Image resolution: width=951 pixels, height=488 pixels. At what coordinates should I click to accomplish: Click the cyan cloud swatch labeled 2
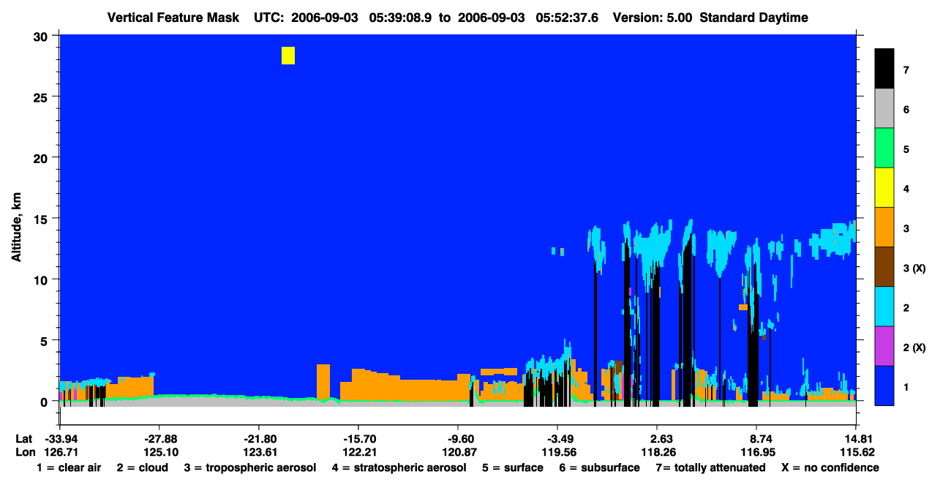(x=884, y=307)
